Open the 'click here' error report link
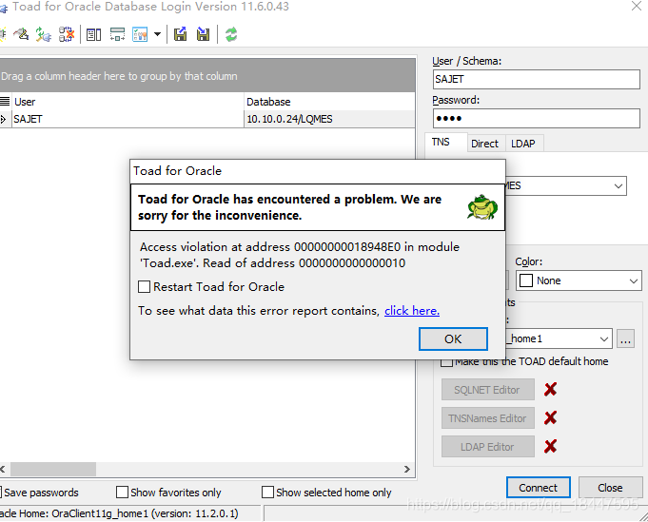648x522 pixels. [x=411, y=311]
